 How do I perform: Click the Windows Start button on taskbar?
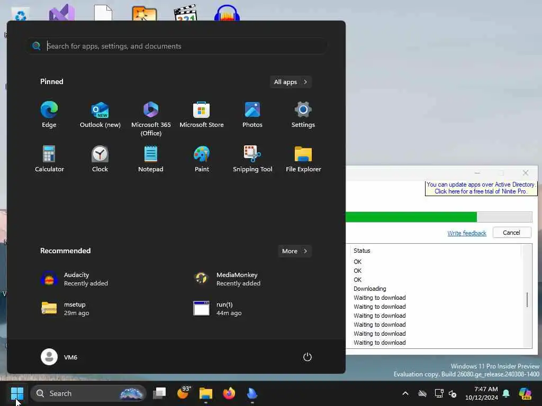coord(17,393)
